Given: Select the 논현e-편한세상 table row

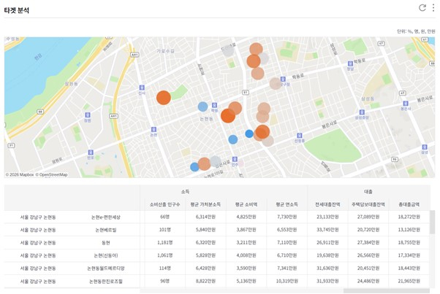Looking at the screenshot, I should 106,217.
